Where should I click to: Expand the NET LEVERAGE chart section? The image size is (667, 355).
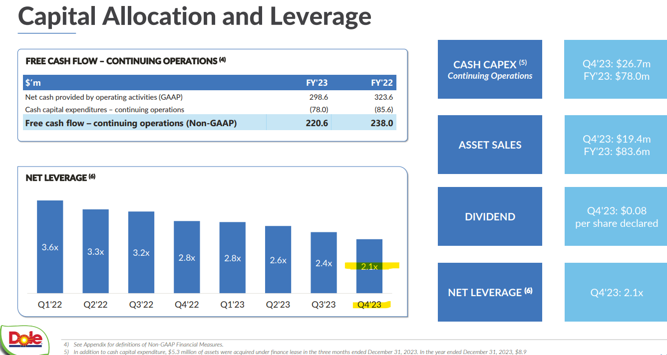(212, 242)
